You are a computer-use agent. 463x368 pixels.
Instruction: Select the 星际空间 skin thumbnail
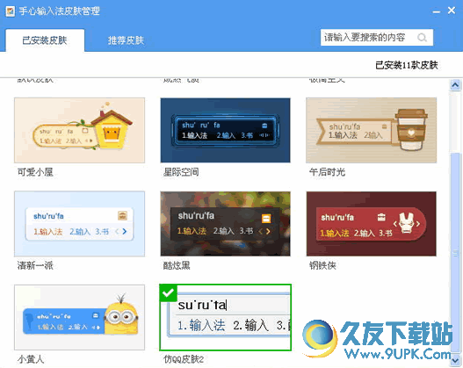[225, 130]
